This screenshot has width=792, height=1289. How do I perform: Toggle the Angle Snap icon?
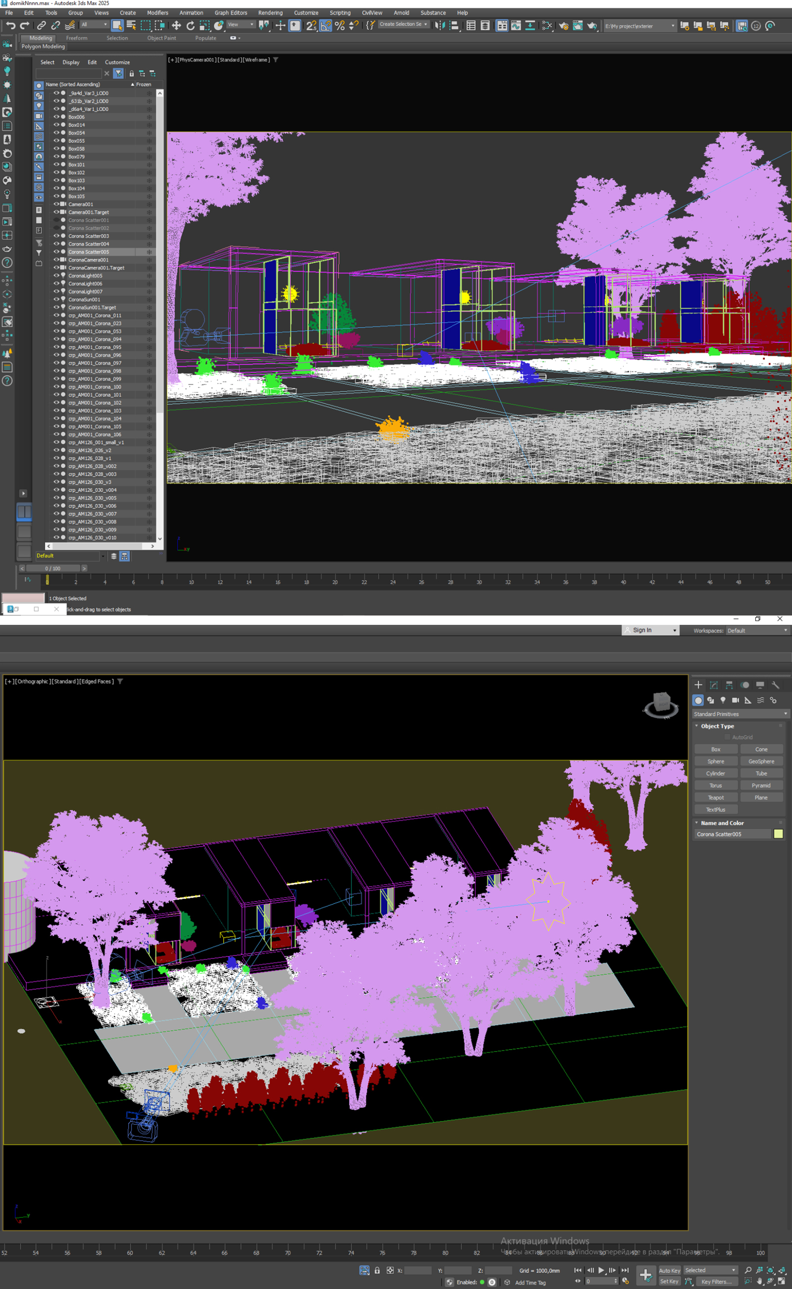(325, 26)
